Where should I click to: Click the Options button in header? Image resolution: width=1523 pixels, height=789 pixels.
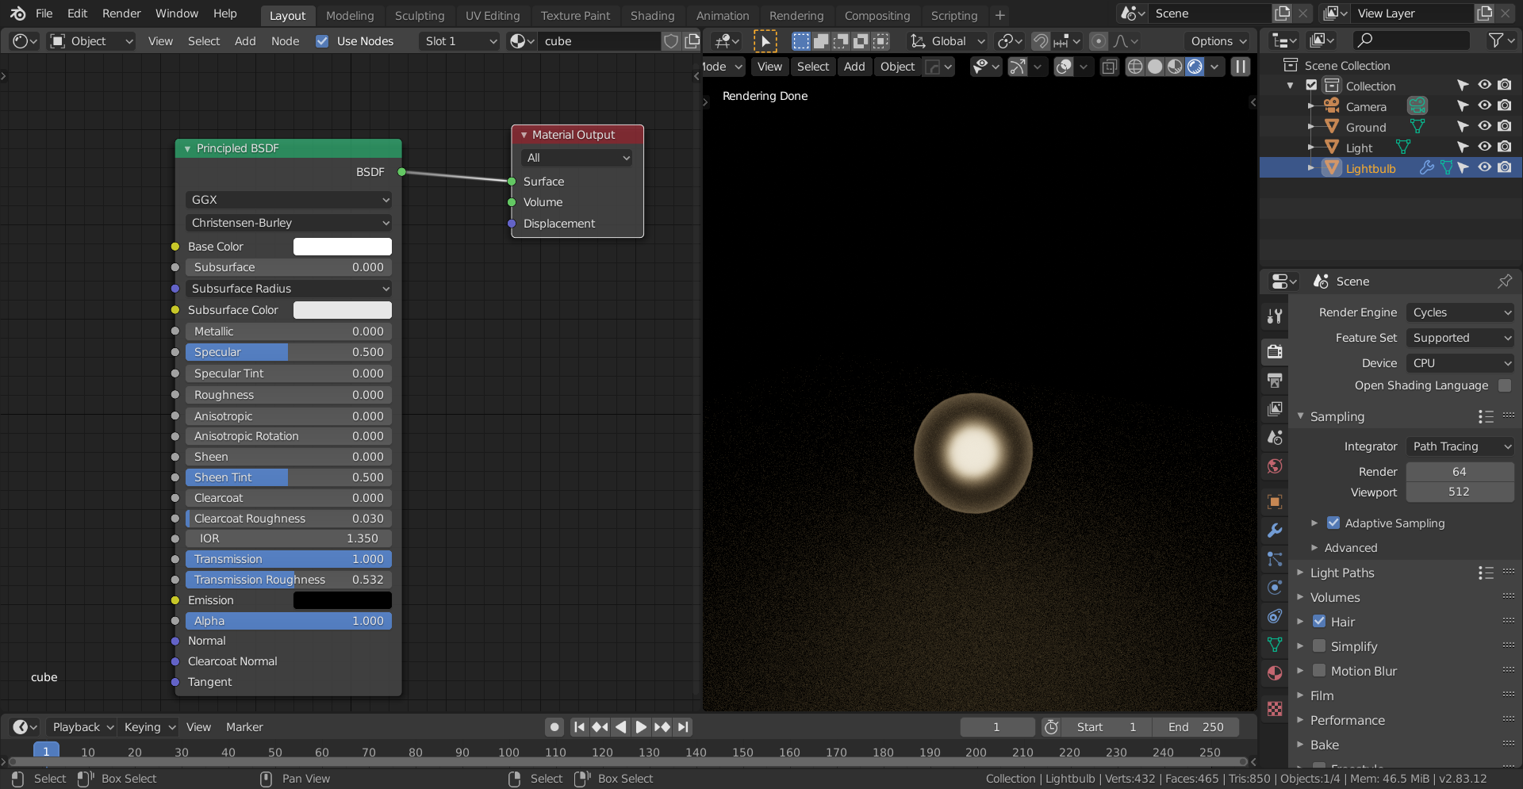(1218, 41)
